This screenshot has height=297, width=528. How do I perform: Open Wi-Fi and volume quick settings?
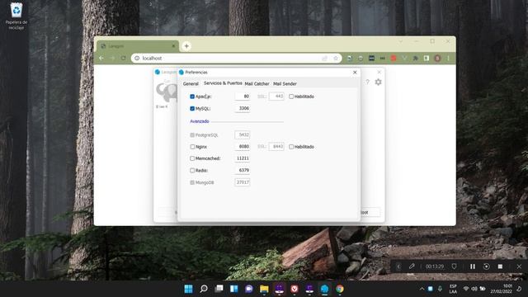(x=474, y=289)
